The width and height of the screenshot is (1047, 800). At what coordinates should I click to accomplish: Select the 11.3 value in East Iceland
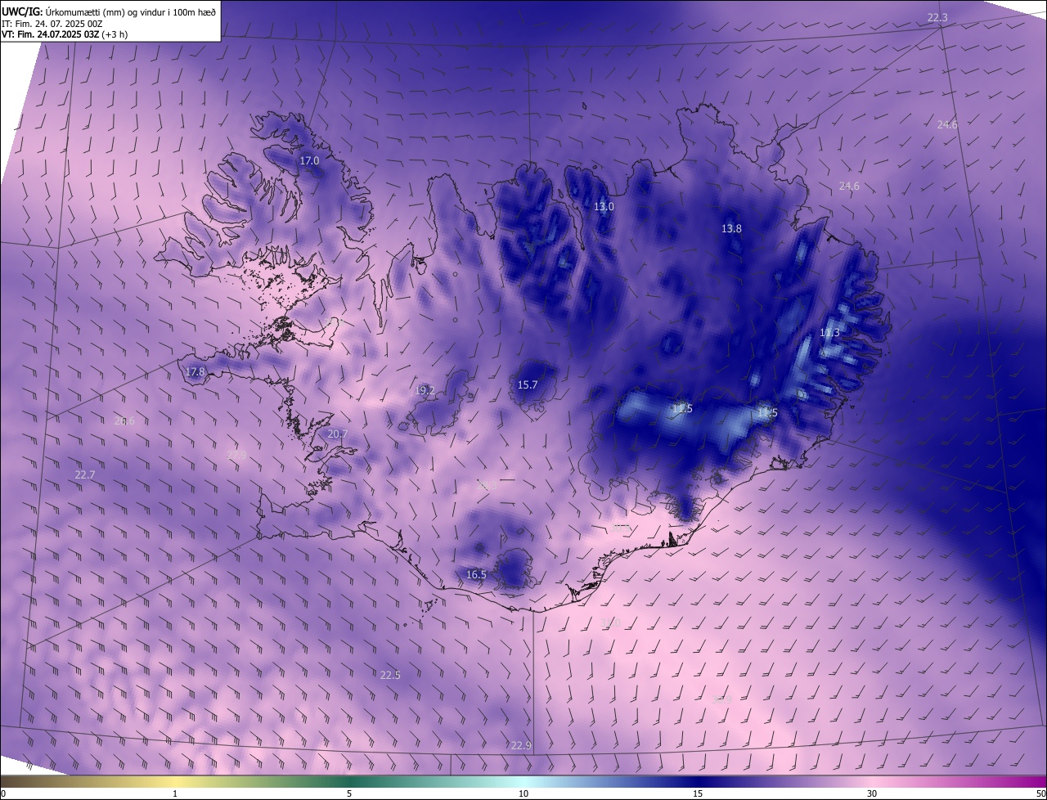pyautogui.click(x=829, y=333)
